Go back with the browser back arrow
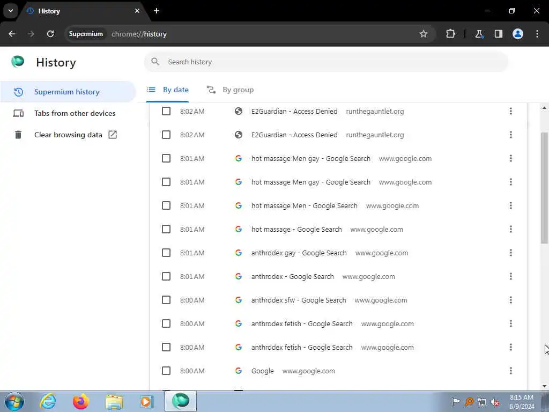 pyautogui.click(x=12, y=34)
